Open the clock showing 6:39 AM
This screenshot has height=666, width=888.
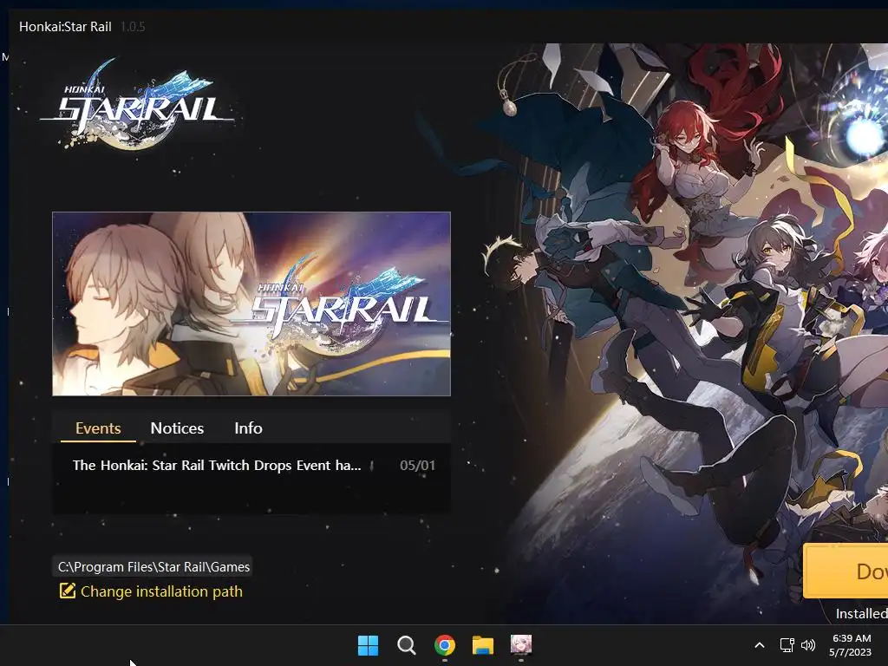pyautogui.click(x=851, y=645)
